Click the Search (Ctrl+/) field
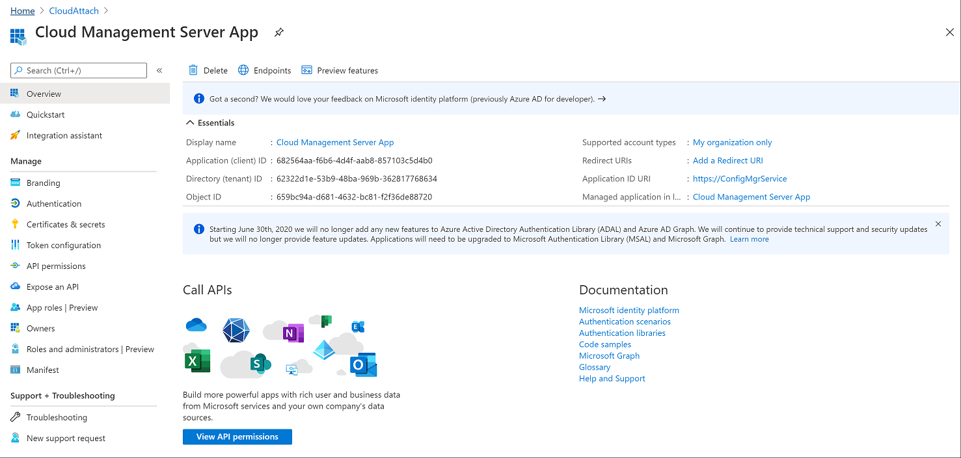 [x=79, y=70]
